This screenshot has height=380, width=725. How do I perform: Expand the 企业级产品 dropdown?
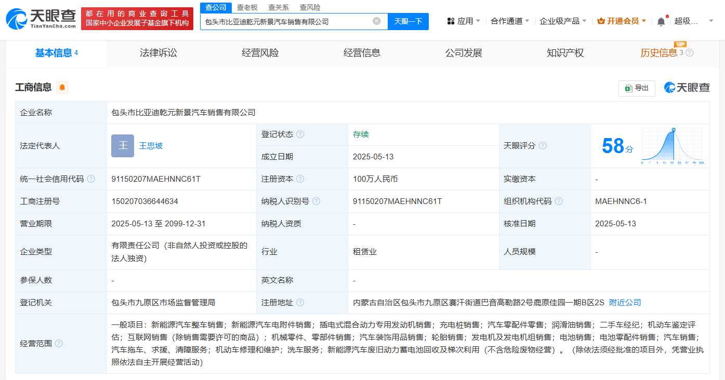click(x=563, y=21)
